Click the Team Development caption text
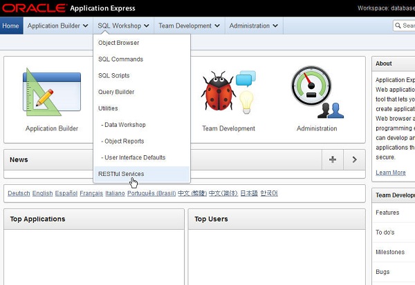 pos(228,128)
